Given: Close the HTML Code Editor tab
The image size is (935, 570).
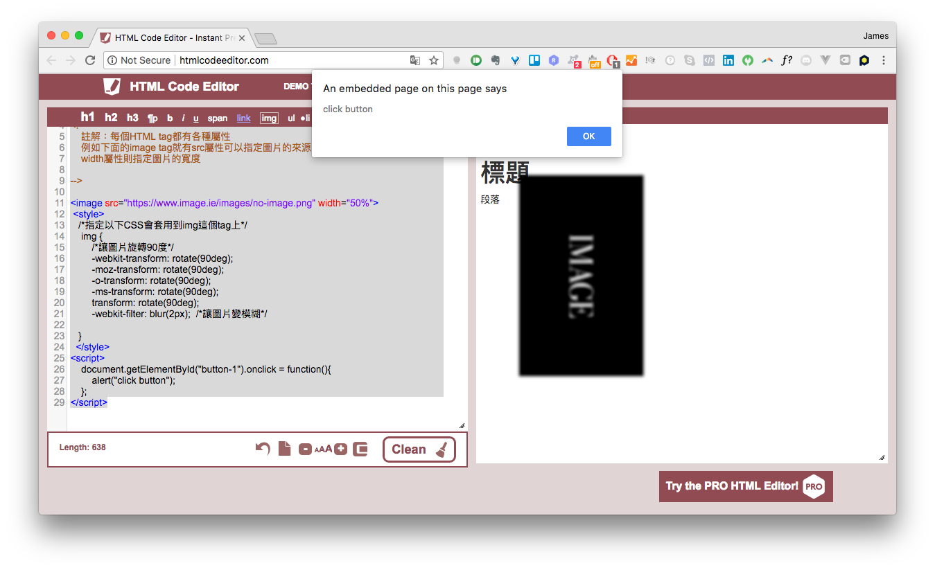Looking at the screenshot, I should pyautogui.click(x=242, y=37).
